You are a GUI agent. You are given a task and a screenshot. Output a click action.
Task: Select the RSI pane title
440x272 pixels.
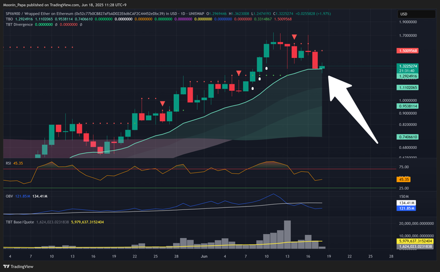pos(8,163)
